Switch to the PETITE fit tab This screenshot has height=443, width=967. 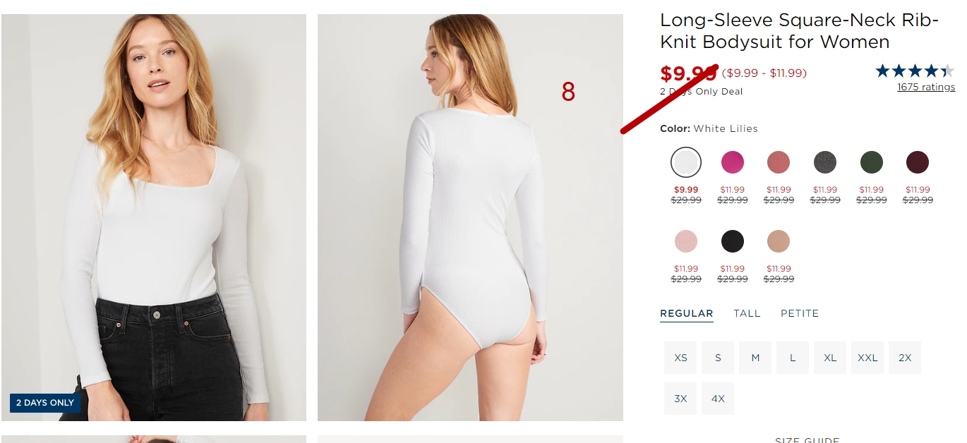point(800,313)
